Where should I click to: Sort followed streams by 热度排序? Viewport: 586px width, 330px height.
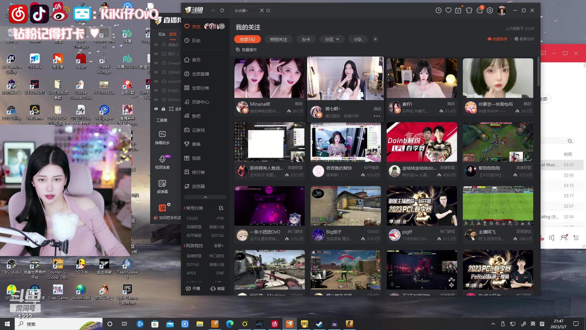coord(497,39)
